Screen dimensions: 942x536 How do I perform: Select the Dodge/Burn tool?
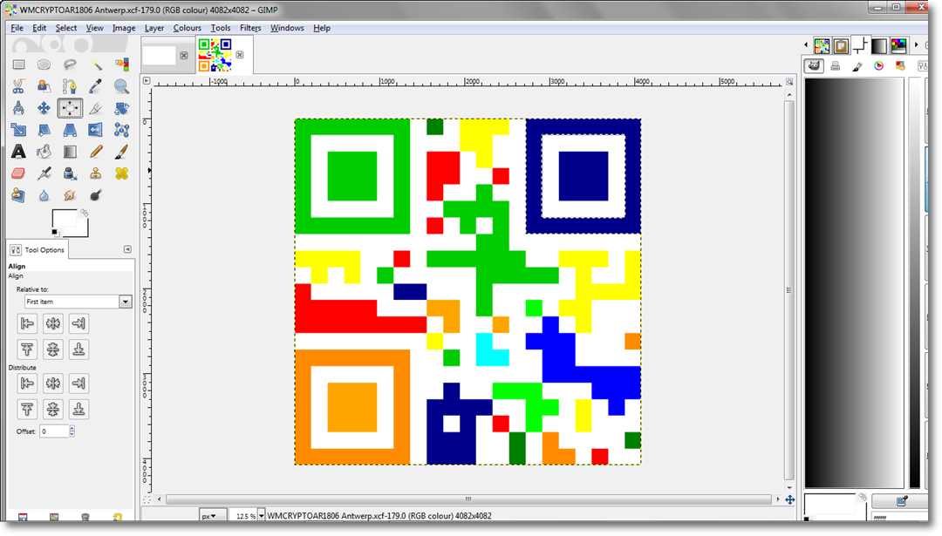[96, 195]
